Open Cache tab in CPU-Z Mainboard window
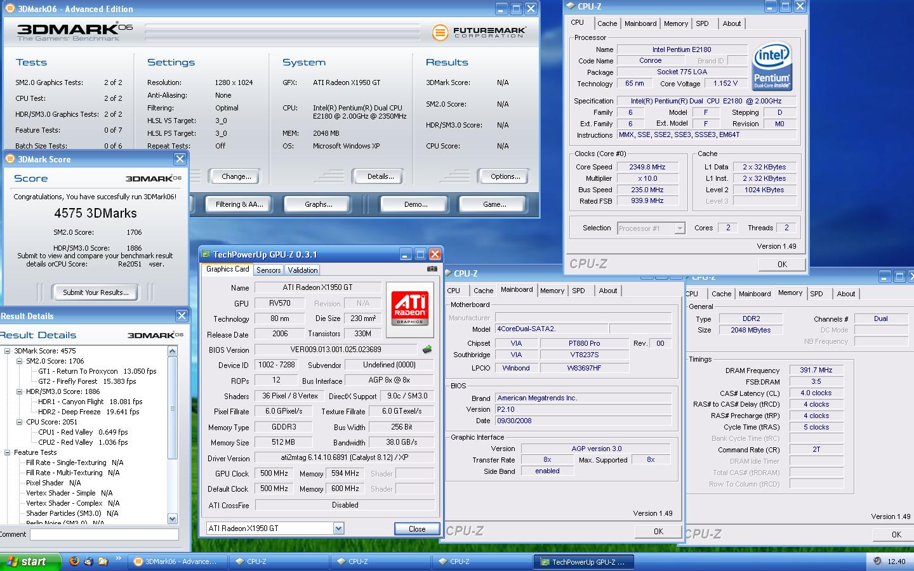914x571 pixels. (x=483, y=291)
